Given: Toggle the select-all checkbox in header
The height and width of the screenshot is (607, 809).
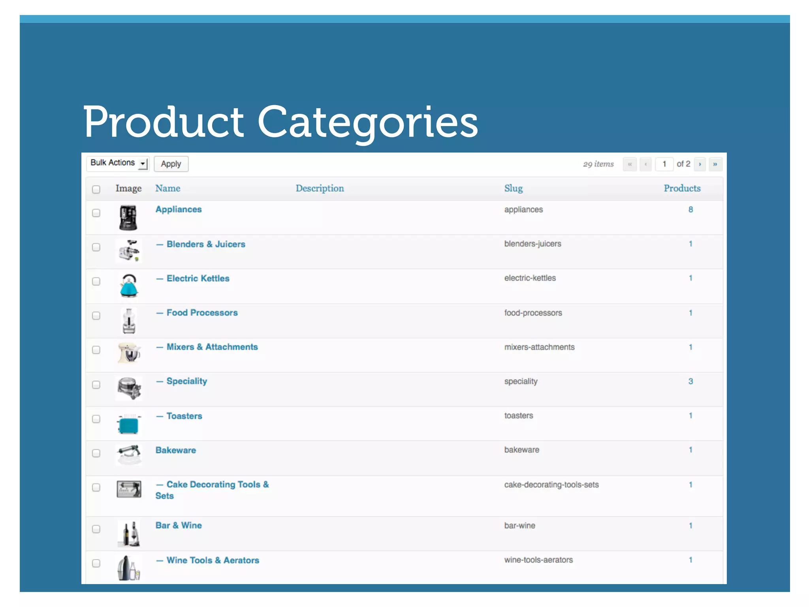Looking at the screenshot, I should [96, 189].
